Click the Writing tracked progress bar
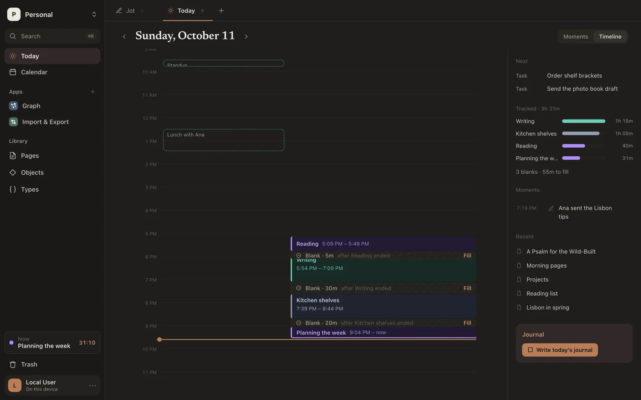 click(584, 121)
